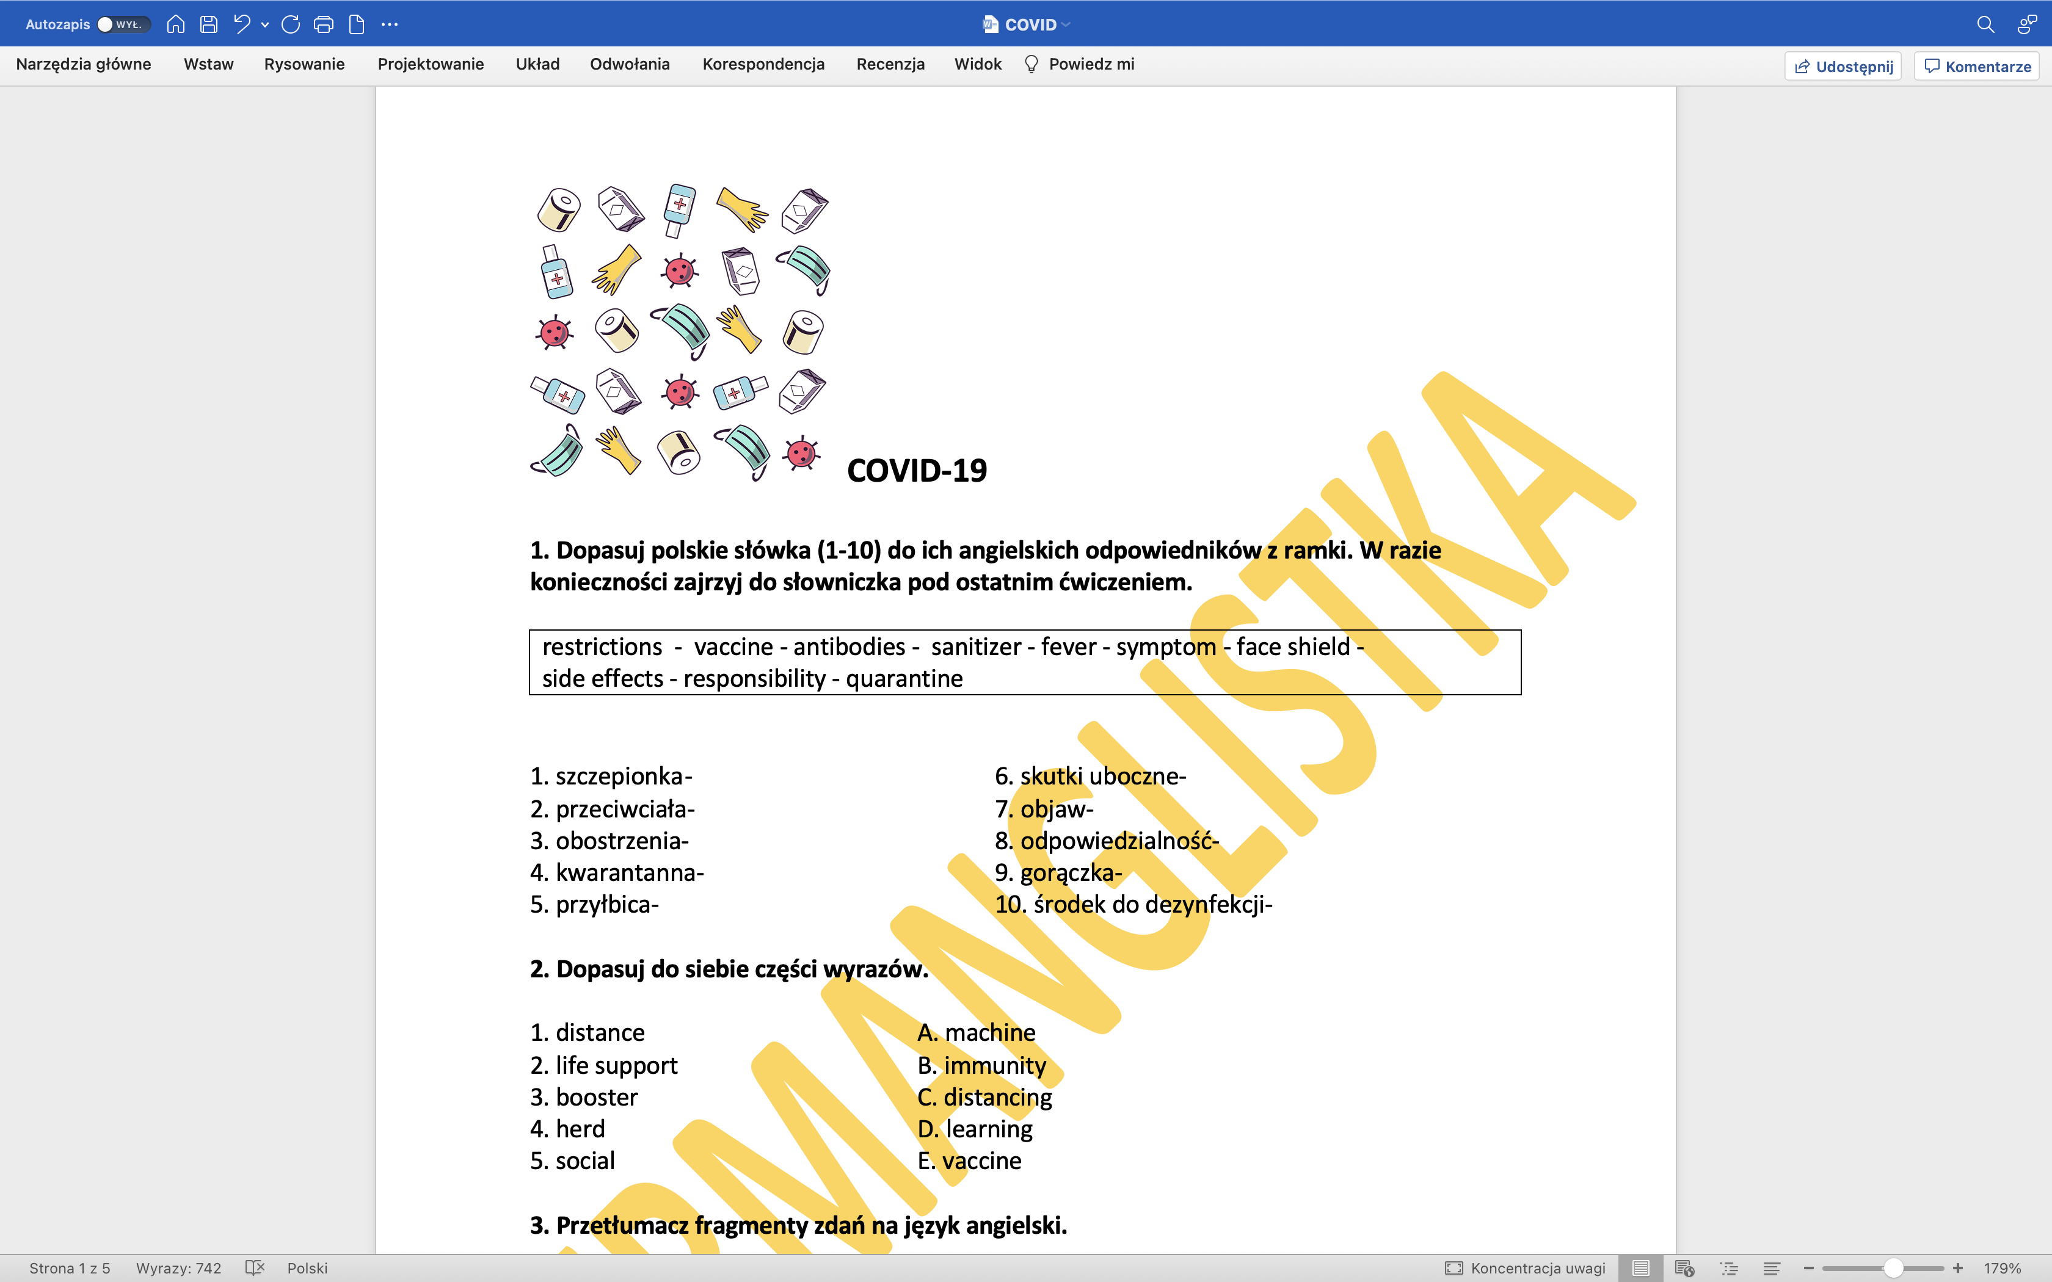Toggle the Autozapis switch

(x=123, y=24)
